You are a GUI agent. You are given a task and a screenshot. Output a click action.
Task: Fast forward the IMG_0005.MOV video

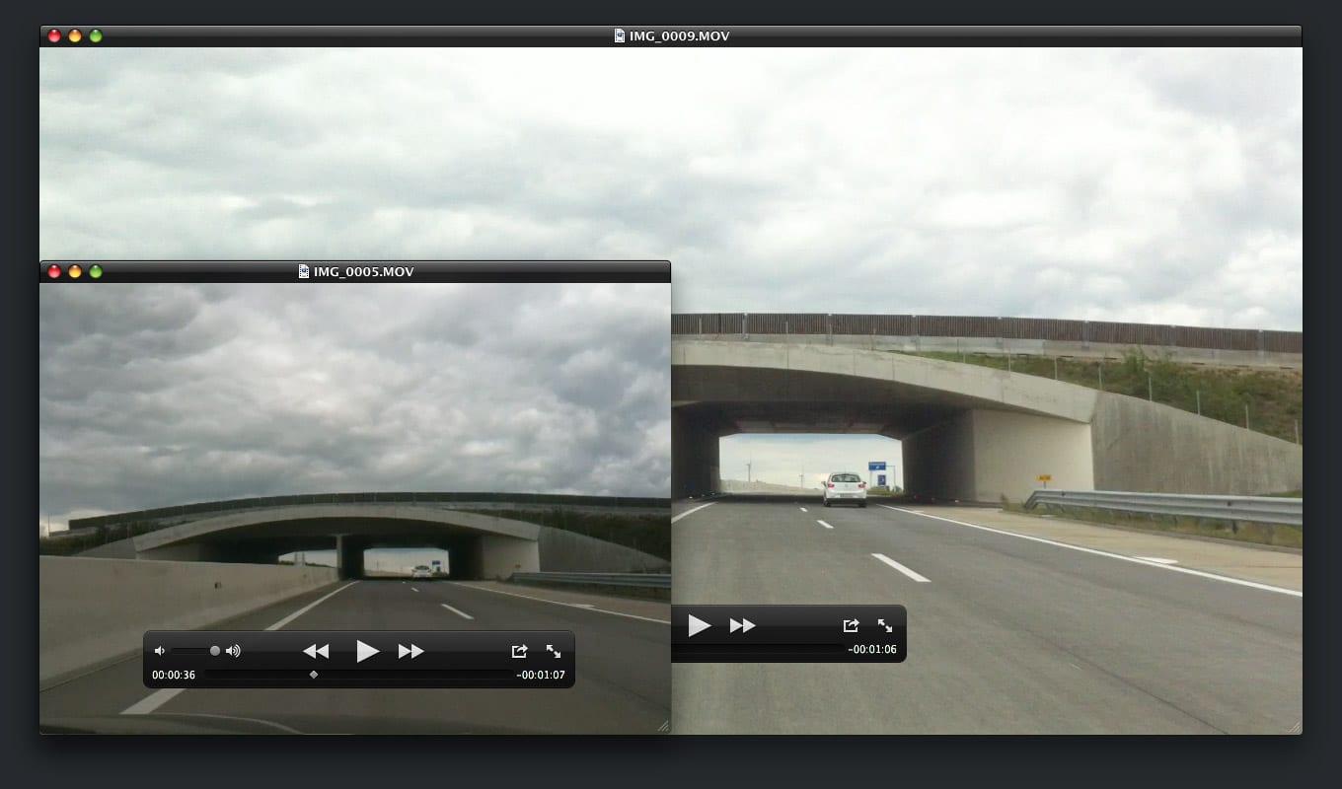(x=410, y=651)
